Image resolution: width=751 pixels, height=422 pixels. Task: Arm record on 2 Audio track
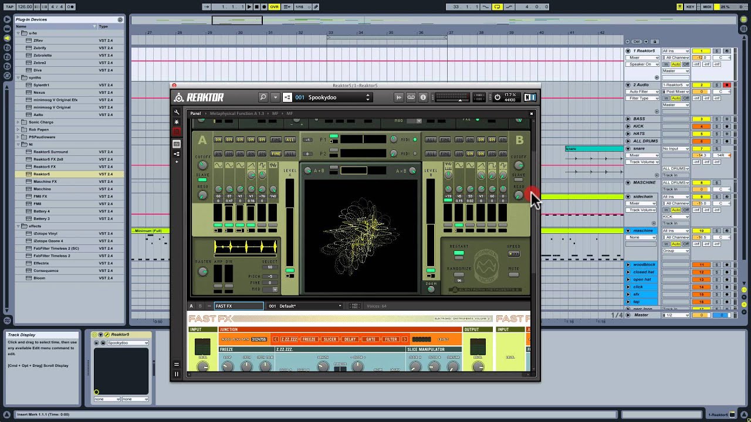click(x=726, y=85)
